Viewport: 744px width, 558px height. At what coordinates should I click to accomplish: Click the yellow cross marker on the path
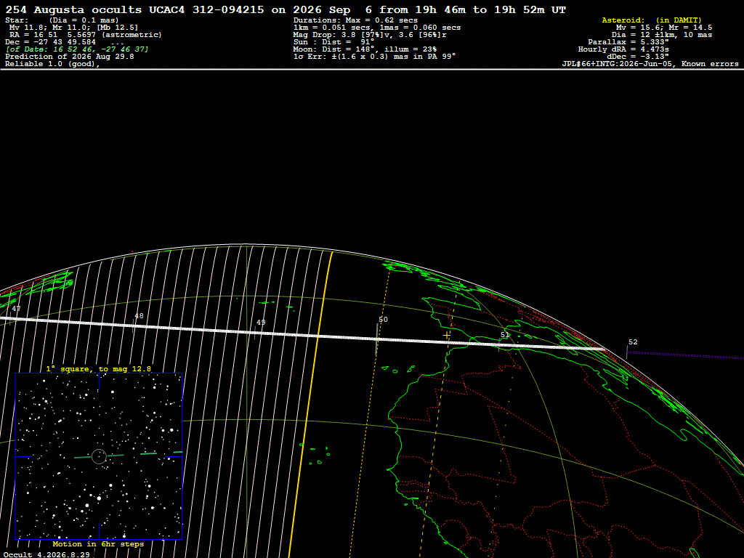tap(447, 335)
